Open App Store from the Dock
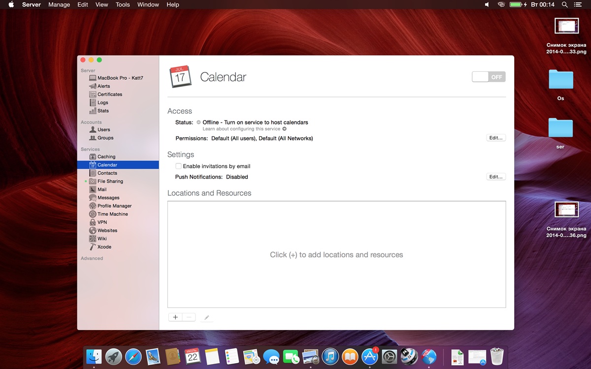 tap(370, 357)
